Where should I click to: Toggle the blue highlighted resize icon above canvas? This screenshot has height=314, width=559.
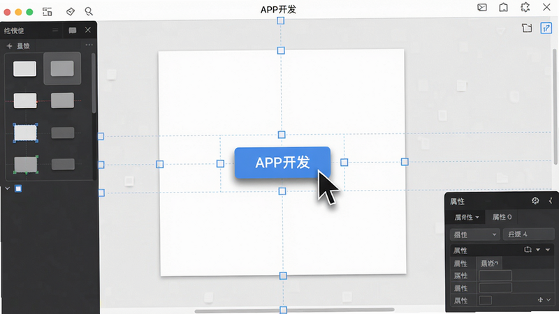coord(546,28)
